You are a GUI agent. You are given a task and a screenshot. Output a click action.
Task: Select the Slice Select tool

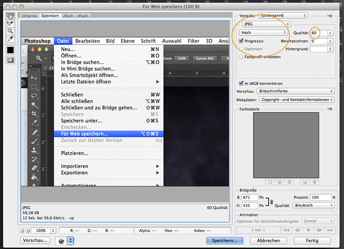pos(10,24)
